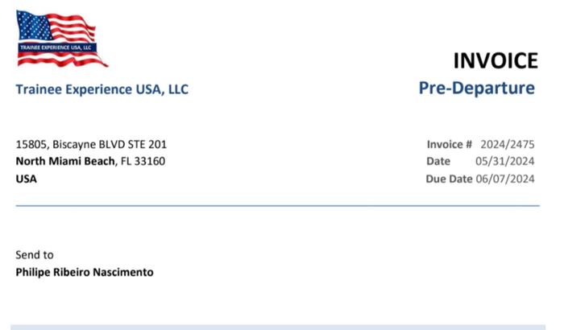Click the Send to label

[x=35, y=255]
